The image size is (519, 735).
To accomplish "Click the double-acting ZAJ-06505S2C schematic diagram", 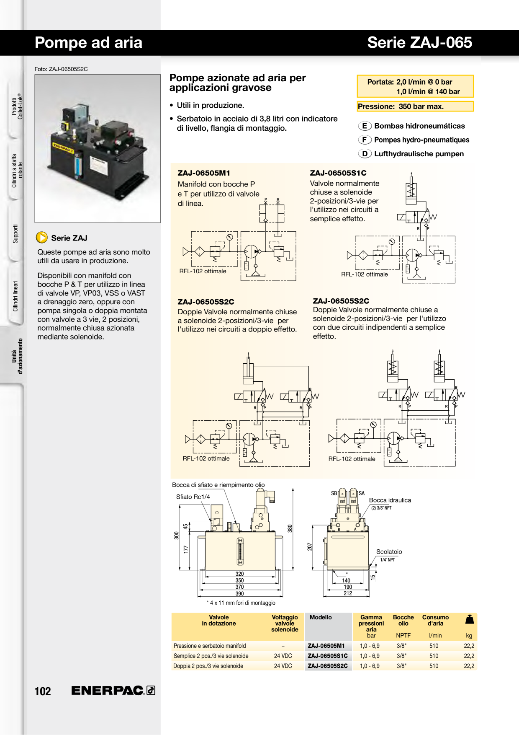I will tap(251, 409).
